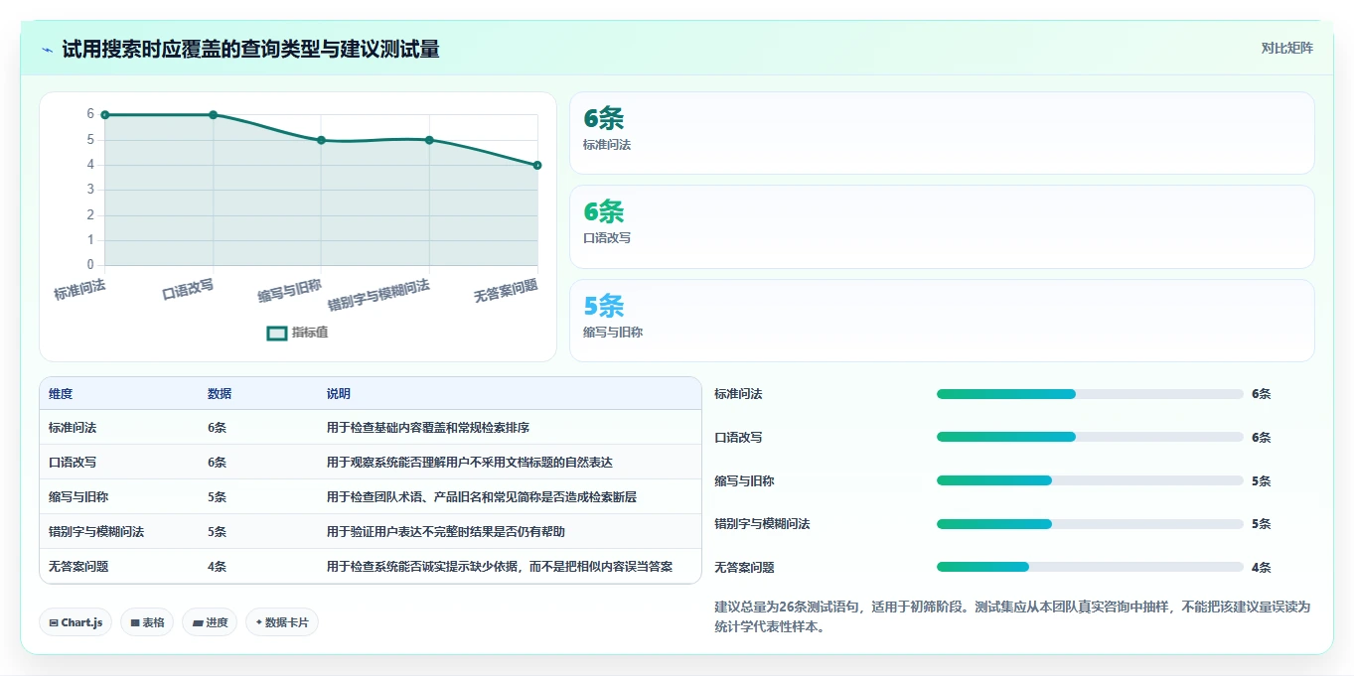Select the chart data point for 错别字与模糊问法

429,140
